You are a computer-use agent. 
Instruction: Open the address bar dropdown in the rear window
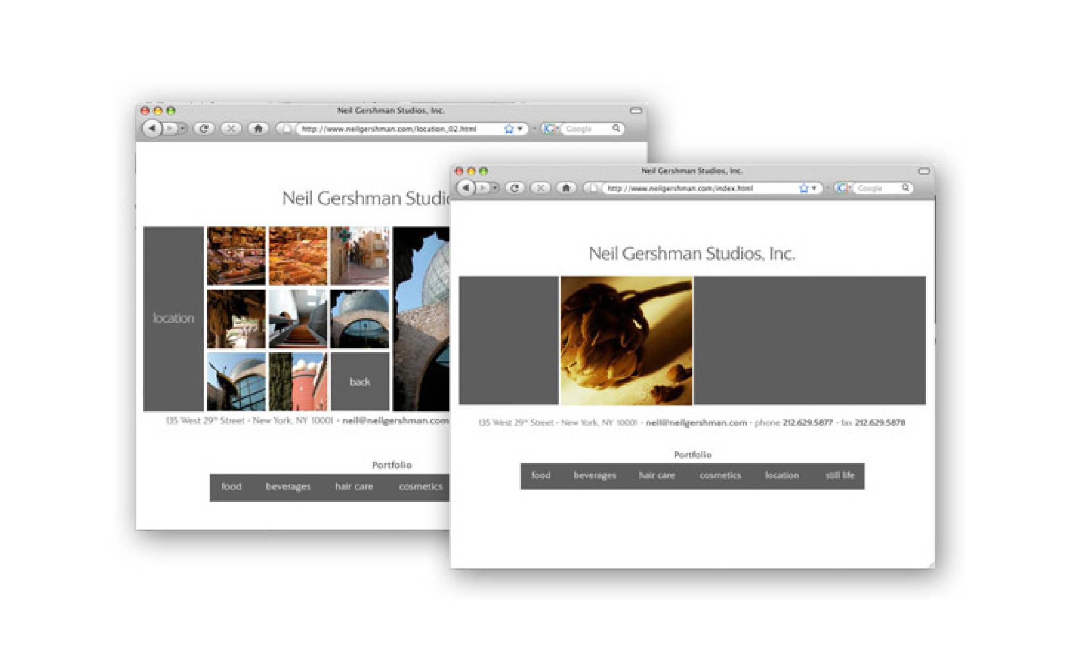[x=520, y=129]
